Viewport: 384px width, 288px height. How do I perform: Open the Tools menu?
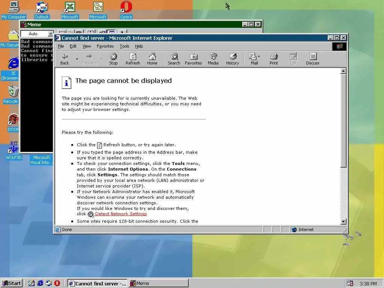coord(124,46)
